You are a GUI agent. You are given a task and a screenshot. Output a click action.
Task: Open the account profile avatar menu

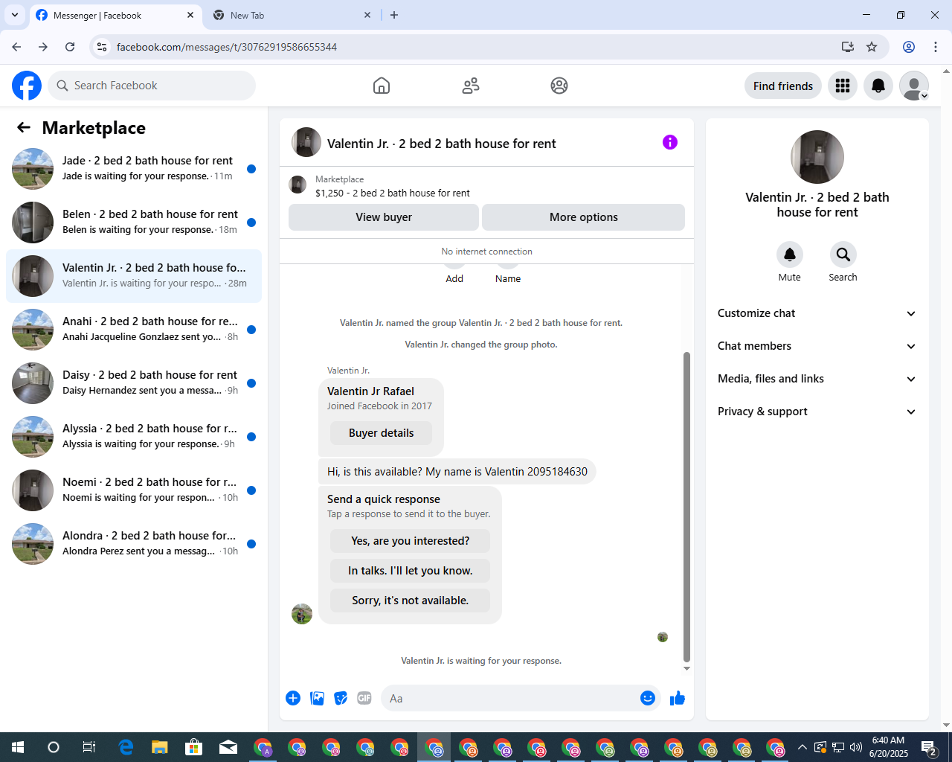[914, 86]
